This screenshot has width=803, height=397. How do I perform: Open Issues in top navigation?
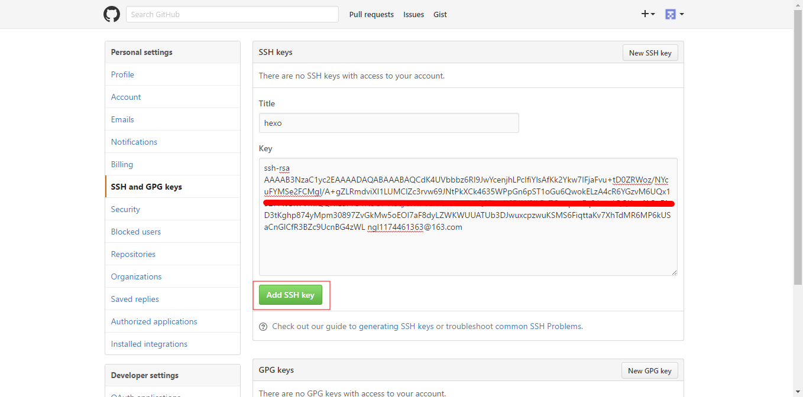413,15
